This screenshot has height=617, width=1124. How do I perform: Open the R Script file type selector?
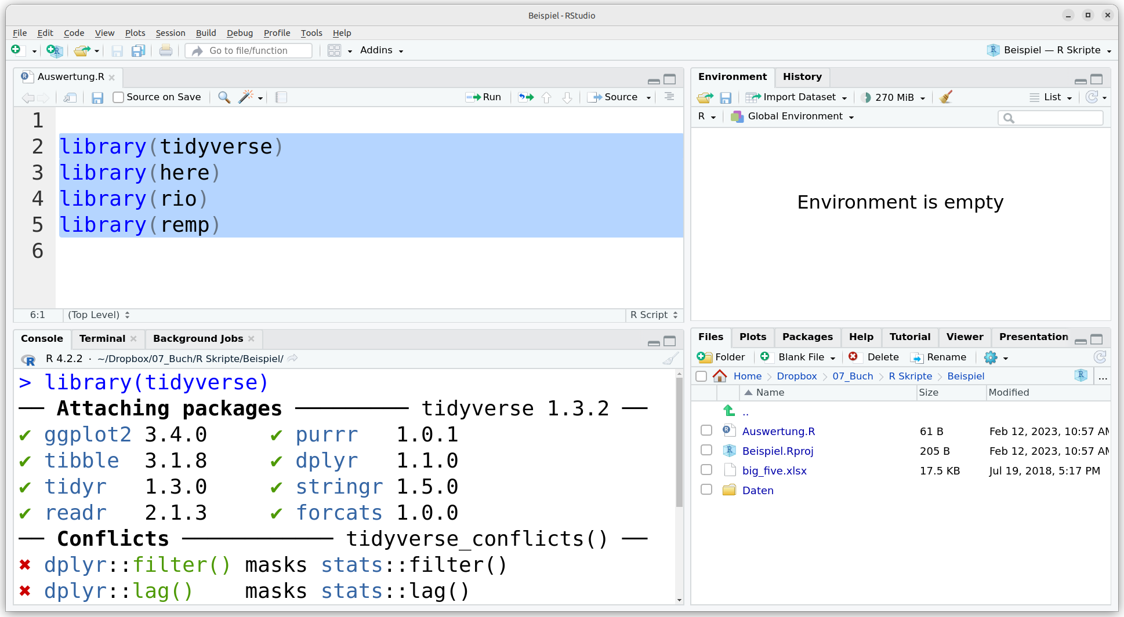[654, 315]
